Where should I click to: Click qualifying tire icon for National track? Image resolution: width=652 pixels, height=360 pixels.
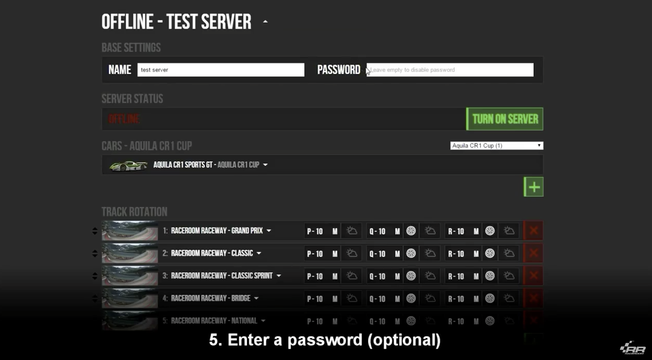coord(411,321)
